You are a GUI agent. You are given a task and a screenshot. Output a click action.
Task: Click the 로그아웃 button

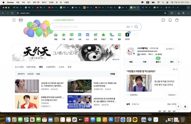(170, 49)
